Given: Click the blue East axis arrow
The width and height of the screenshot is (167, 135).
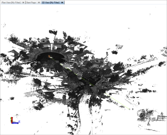Looking at the screenshot, I should (15, 123).
